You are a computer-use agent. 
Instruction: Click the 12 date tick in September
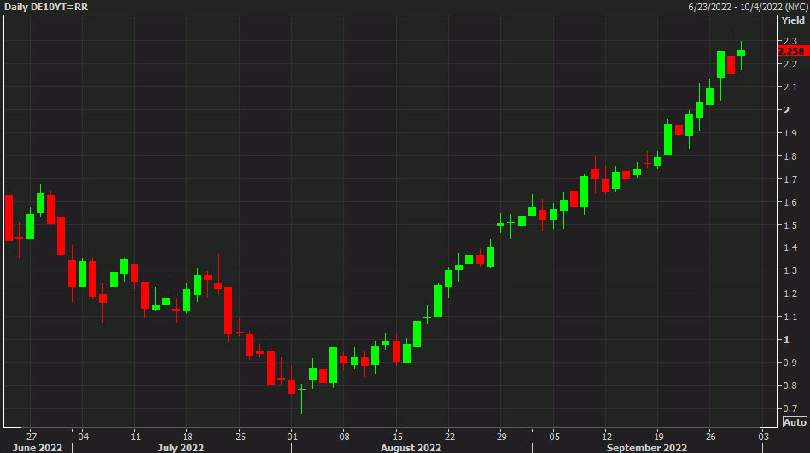coord(607,437)
